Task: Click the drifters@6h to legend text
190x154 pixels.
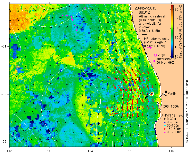Action: (x=166, y=59)
